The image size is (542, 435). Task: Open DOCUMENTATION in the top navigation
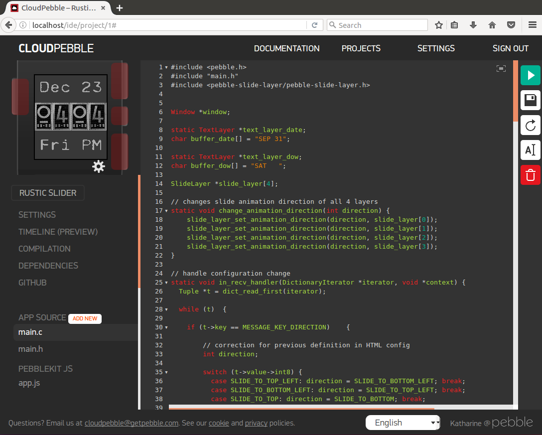point(286,48)
